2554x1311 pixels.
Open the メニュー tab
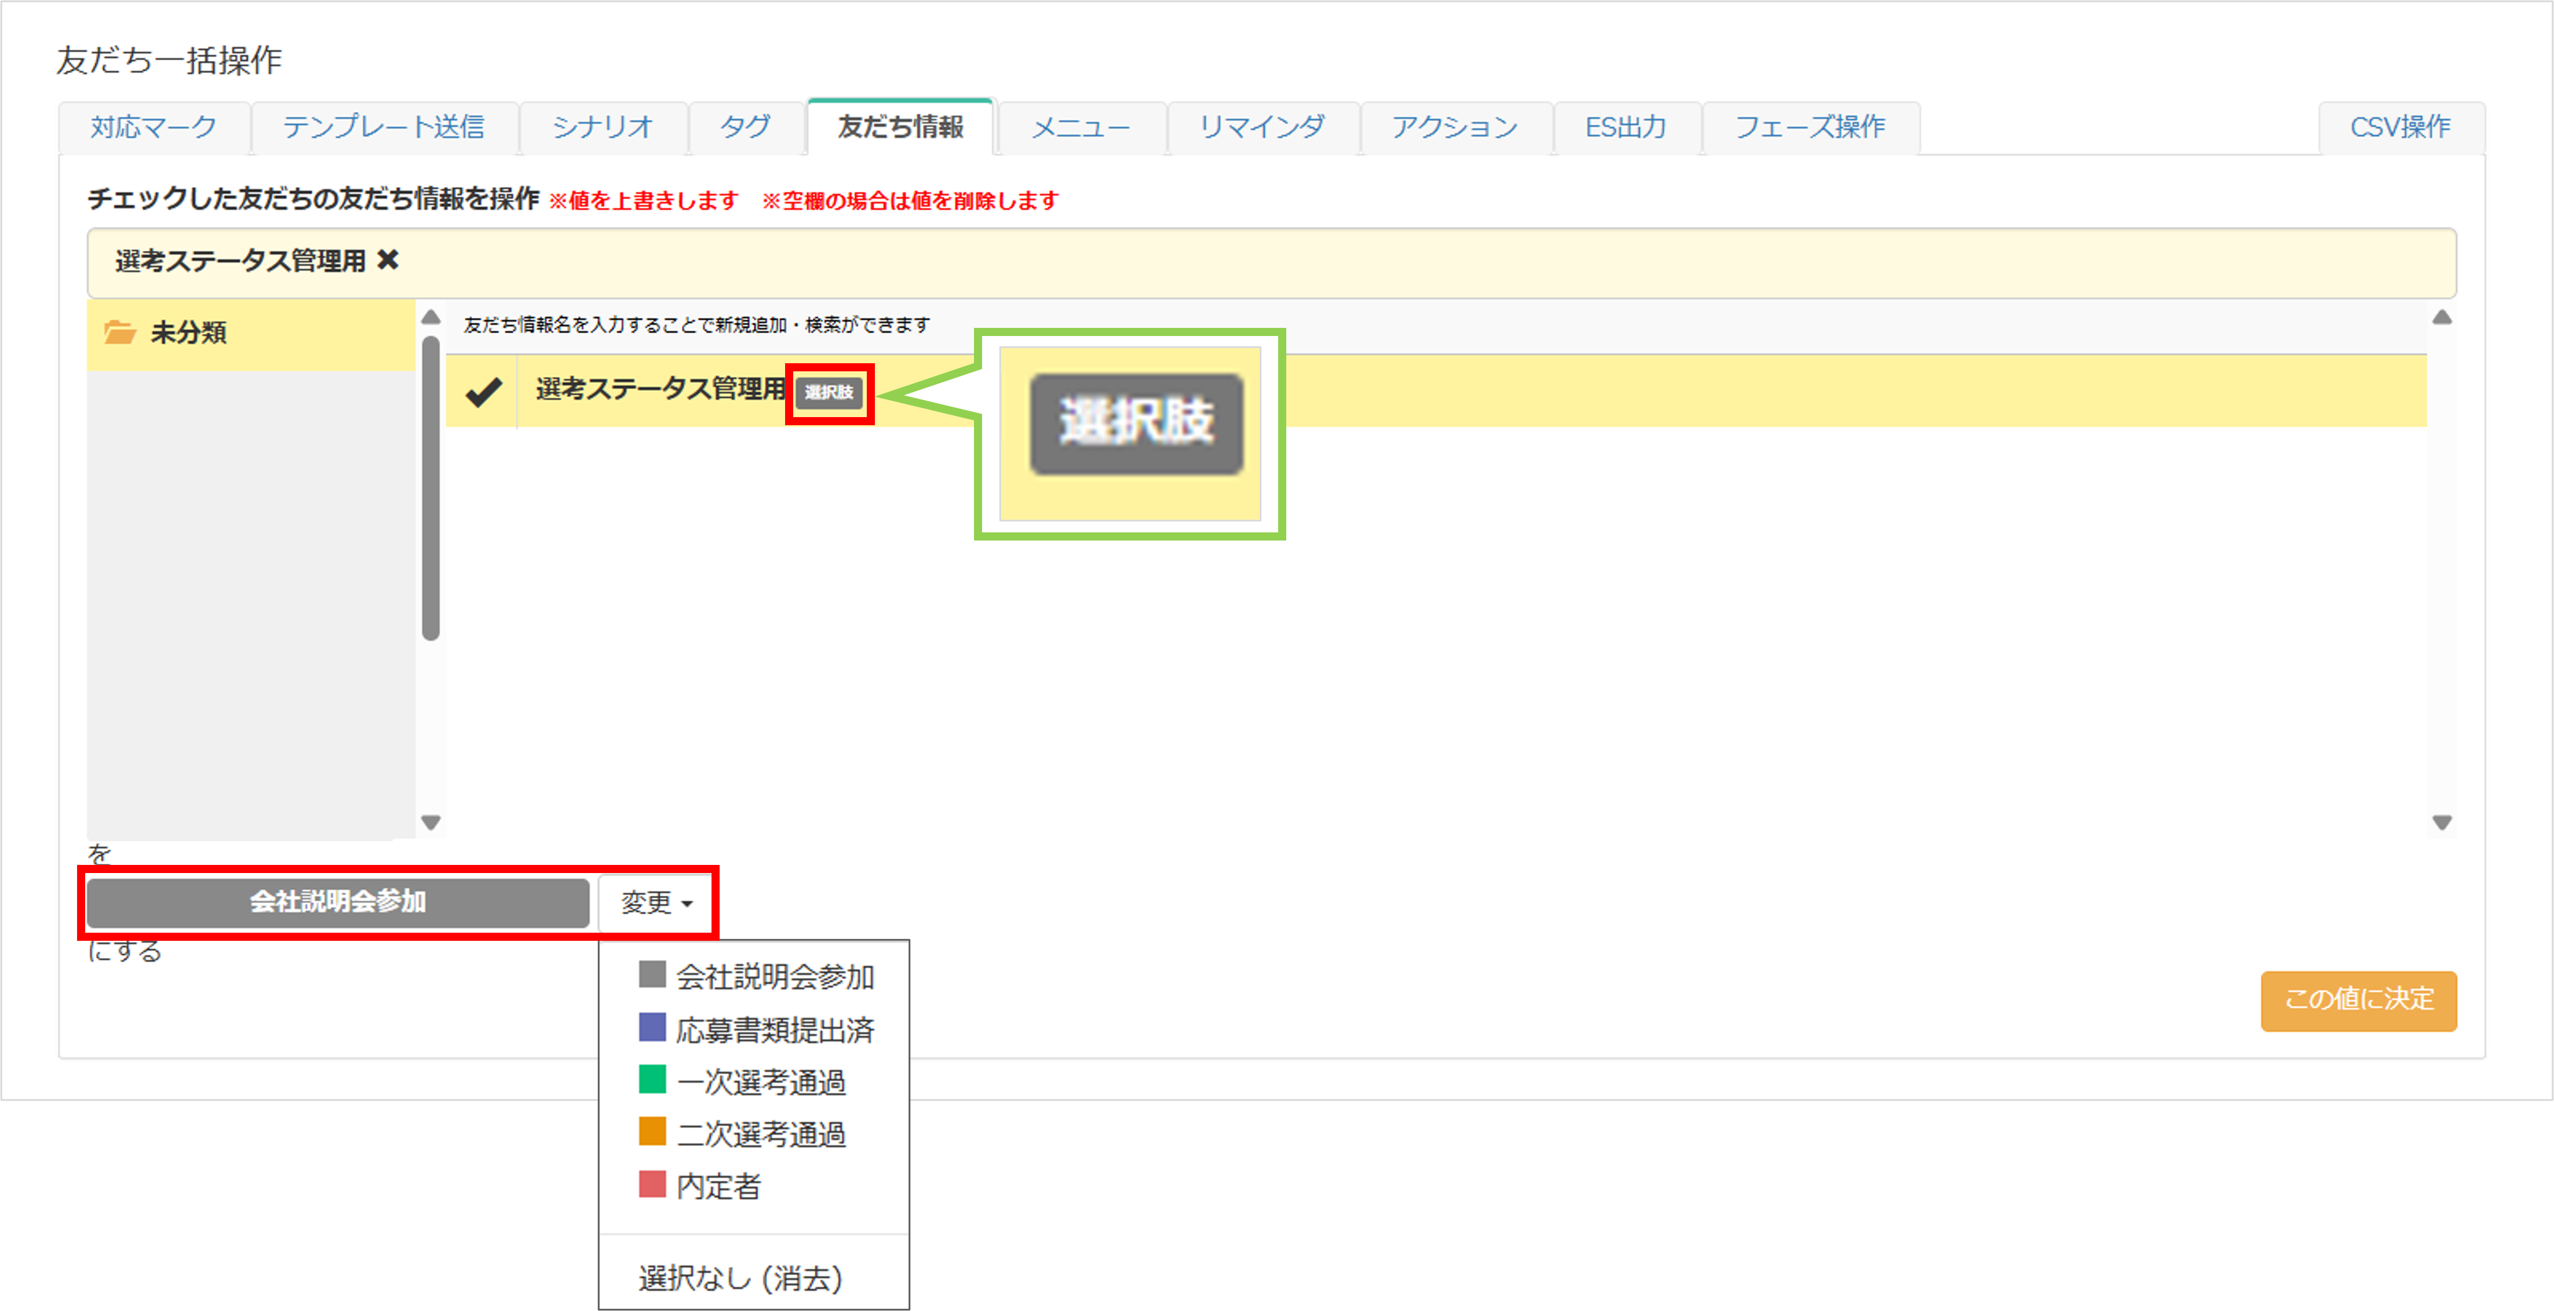[x=1081, y=127]
